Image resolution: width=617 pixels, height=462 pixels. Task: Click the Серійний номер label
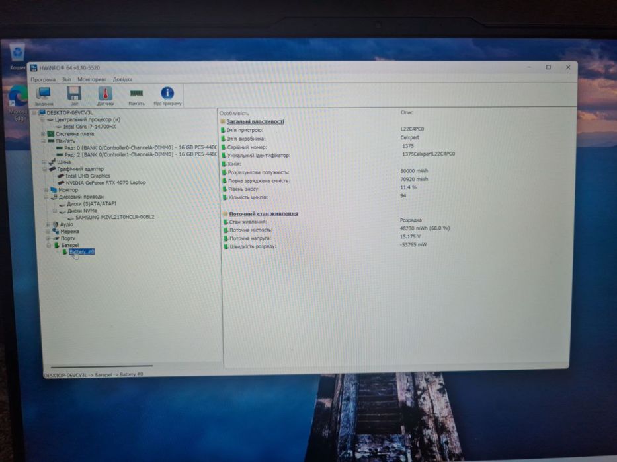coord(247,147)
